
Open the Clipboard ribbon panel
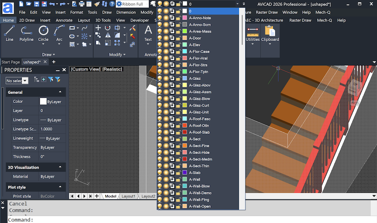pos(270,36)
